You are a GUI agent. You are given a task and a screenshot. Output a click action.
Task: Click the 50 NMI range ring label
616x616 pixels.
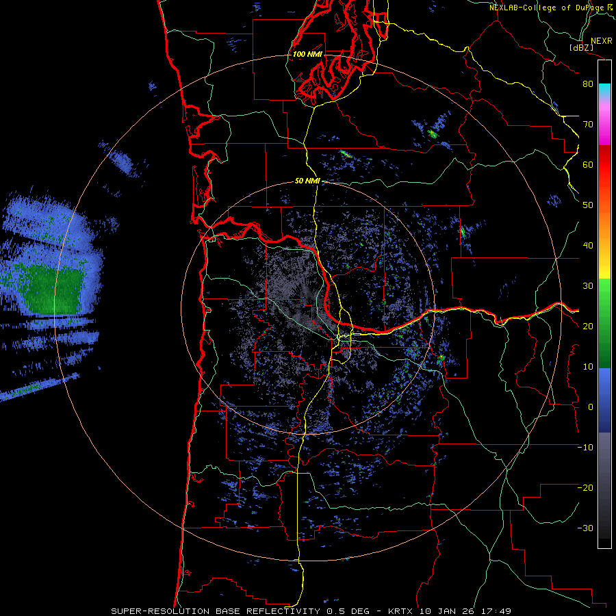coord(307,181)
